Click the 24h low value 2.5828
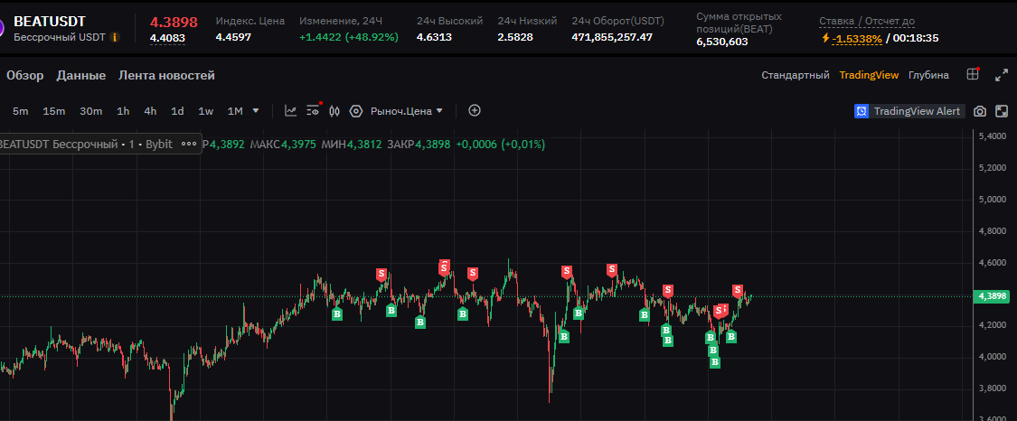 515,37
